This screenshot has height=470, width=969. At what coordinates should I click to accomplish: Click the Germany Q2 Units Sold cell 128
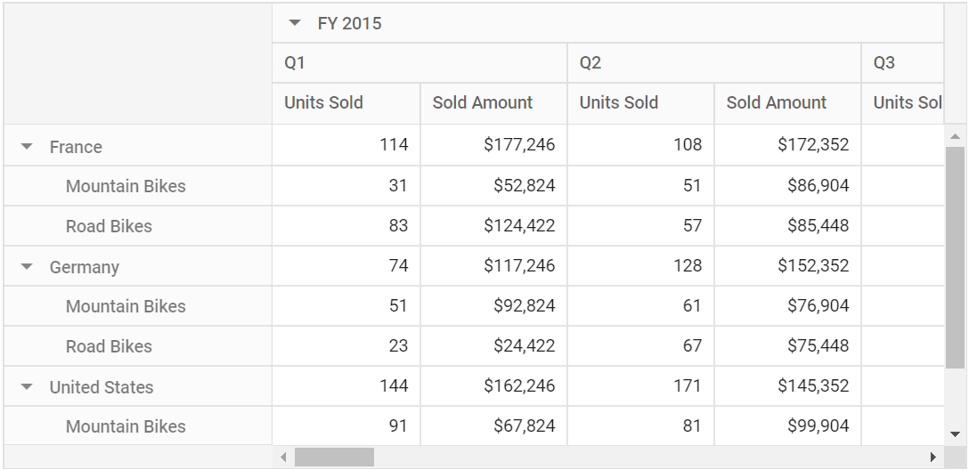pyautogui.click(x=641, y=265)
